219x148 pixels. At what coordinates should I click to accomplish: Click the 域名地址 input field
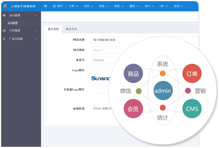144,50
